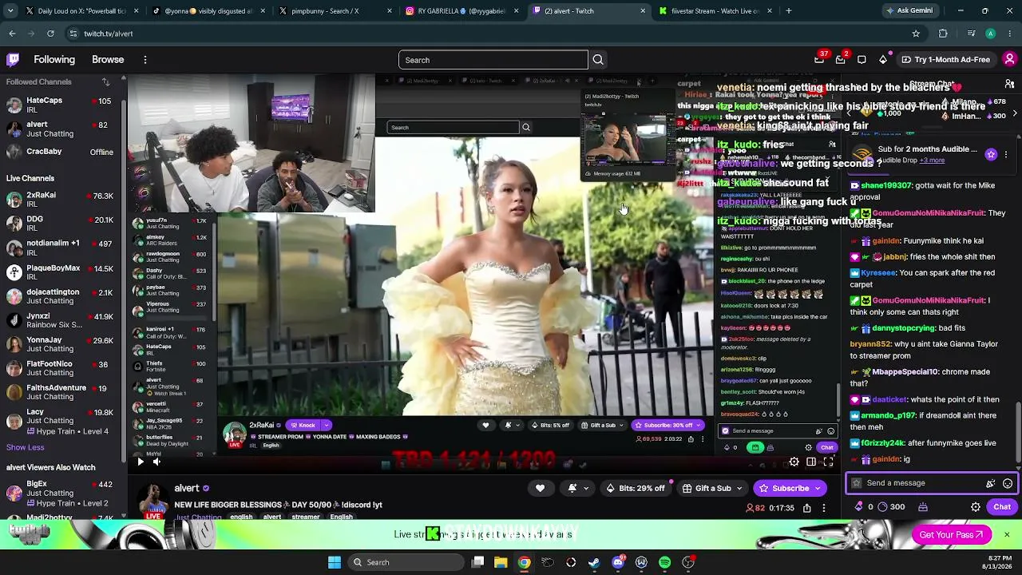Open the three-dot more menu beside Browse

pos(145,60)
